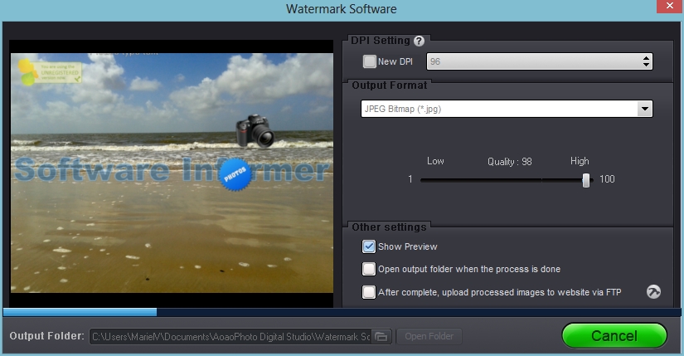684x356 pixels.
Task: Browse for output folder with folder icon
Action: [x=381, y=336]
